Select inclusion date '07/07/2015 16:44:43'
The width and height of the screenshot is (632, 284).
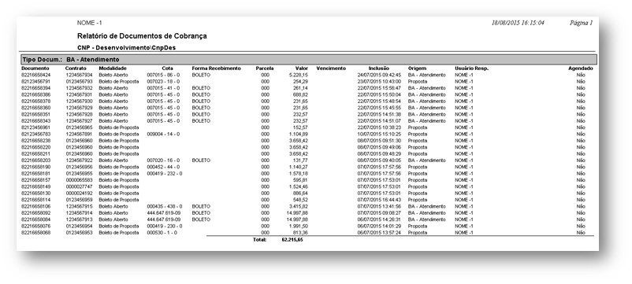379,200
